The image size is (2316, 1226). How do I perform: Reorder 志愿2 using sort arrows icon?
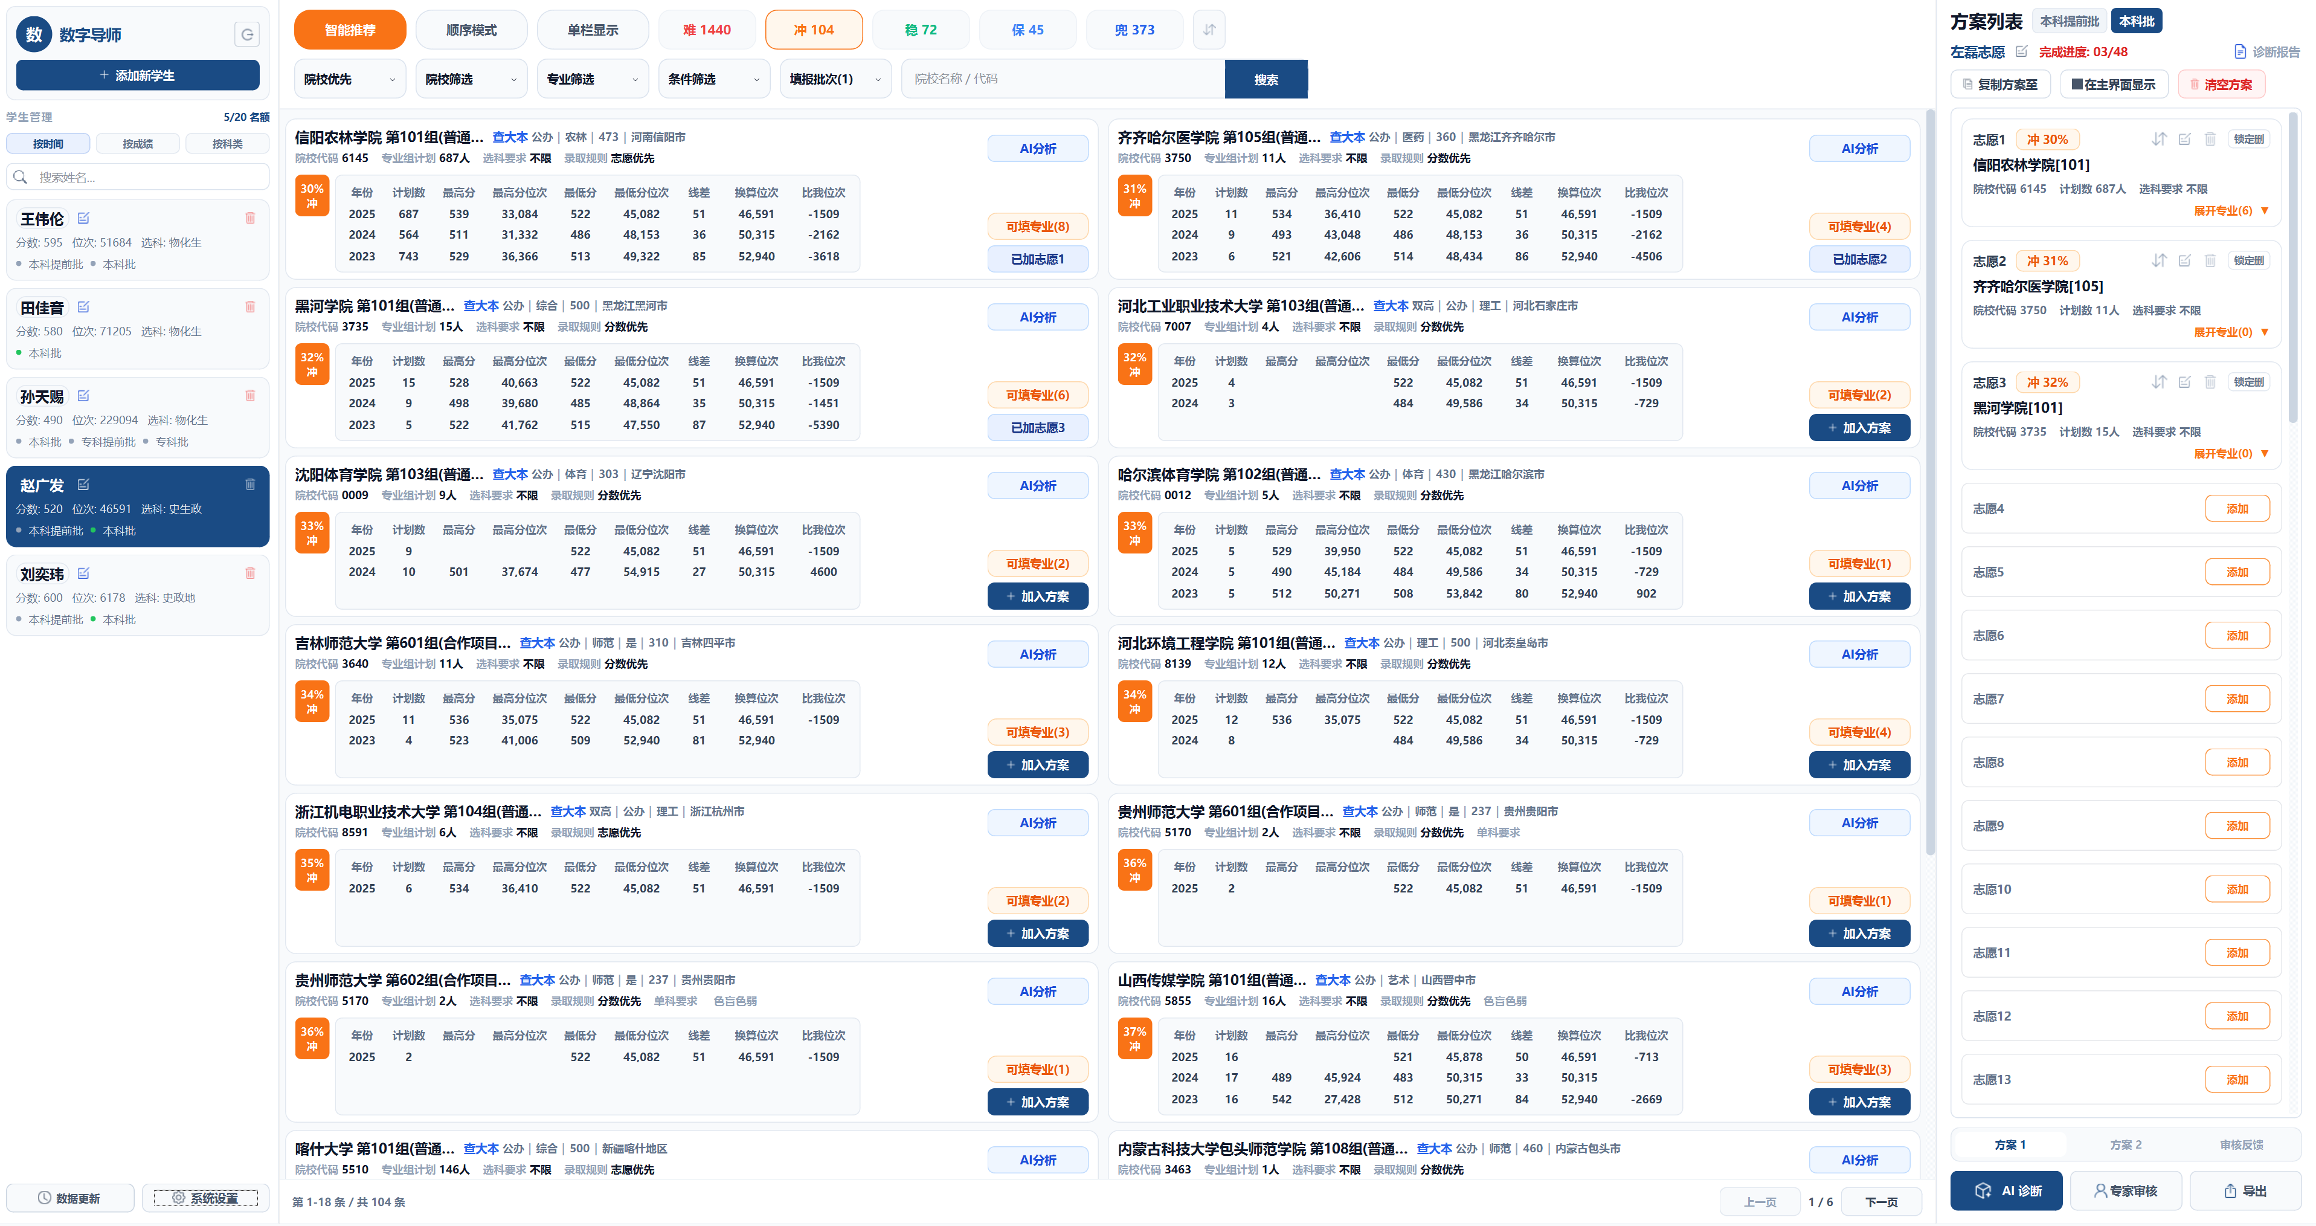click(x=2159, y=260)
